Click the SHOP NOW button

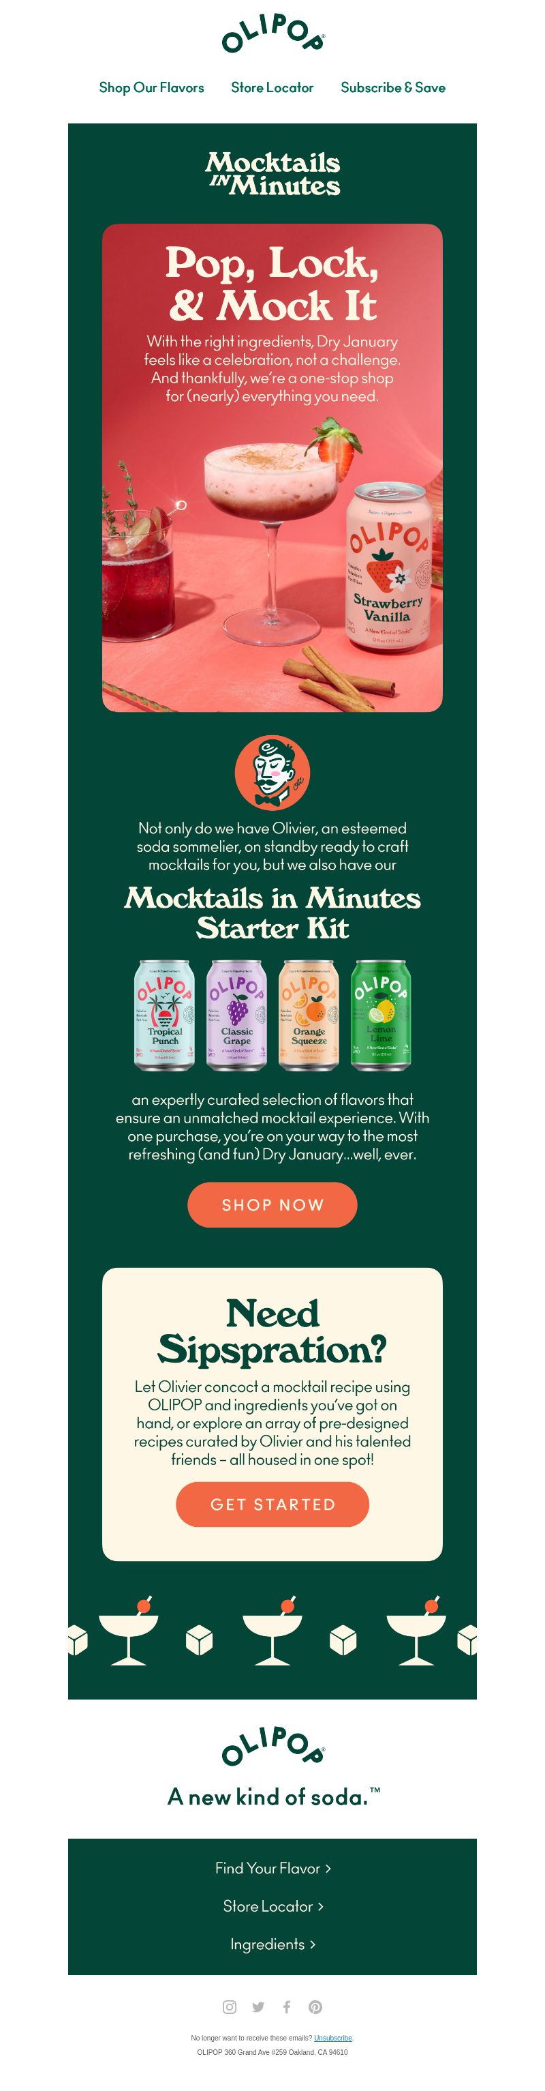[x=272, y=1204]
